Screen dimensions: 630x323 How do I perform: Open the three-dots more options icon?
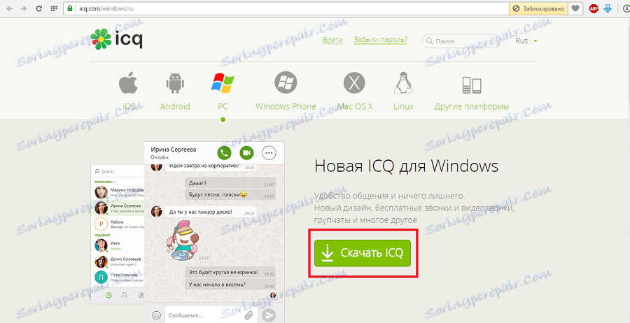[269, 152]
